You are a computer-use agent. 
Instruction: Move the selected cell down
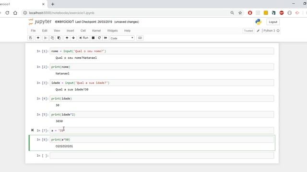(x=73, y=38)
